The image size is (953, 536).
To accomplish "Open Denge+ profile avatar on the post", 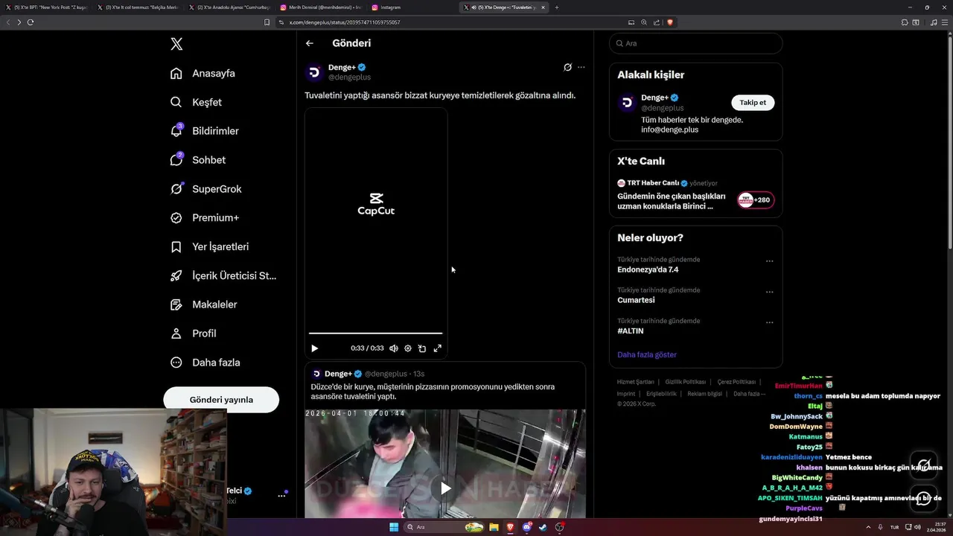I will tap(314, 72).
